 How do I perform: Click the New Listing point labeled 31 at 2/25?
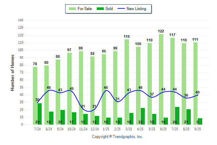118,102
